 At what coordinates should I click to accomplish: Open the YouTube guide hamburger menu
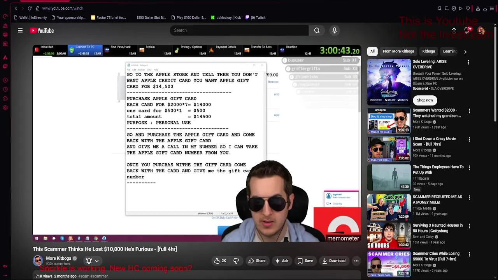[20, 31]
